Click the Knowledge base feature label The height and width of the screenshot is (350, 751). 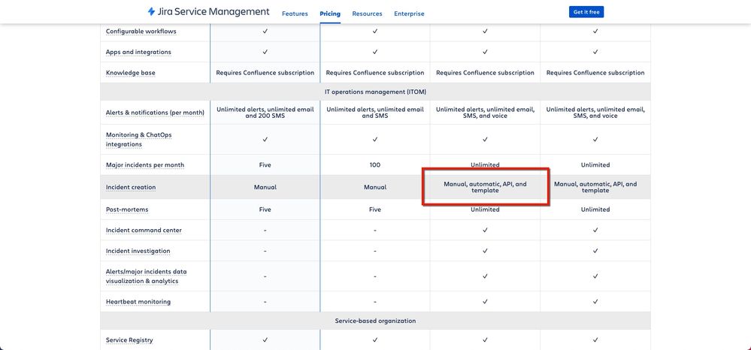[x=130, y=73]
